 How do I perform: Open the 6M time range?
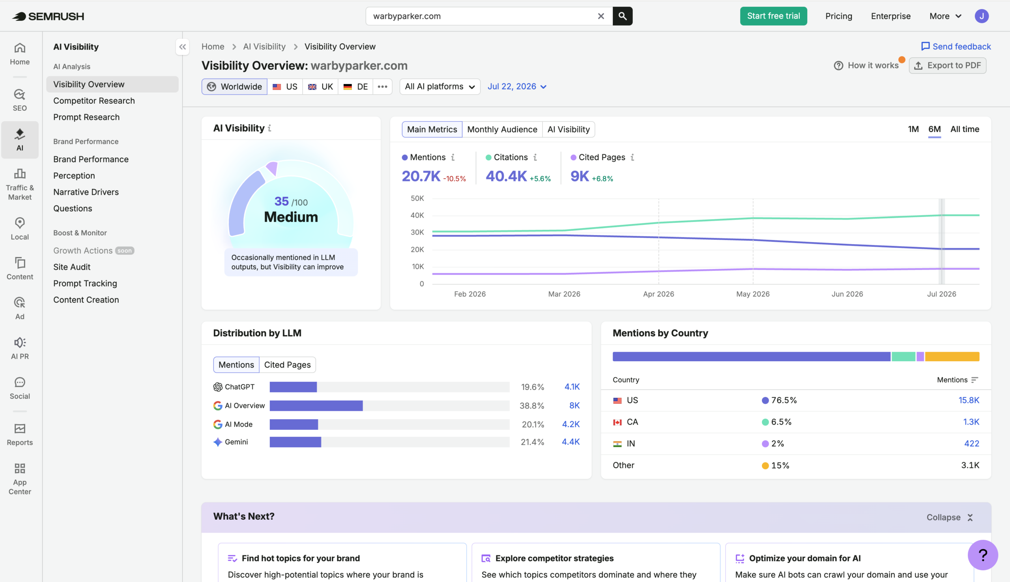(934, 129)
